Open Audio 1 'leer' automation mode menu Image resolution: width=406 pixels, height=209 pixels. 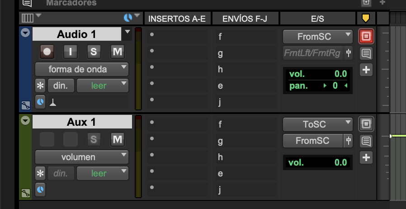(x=103, y=85)
